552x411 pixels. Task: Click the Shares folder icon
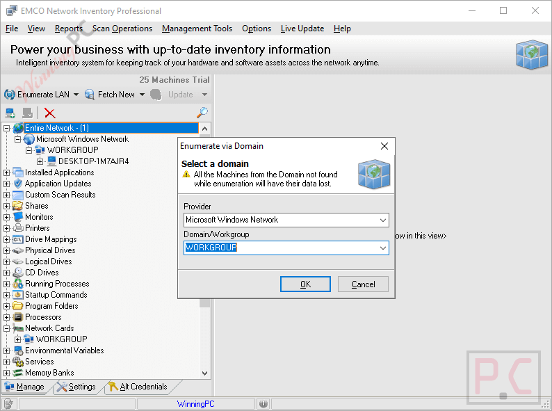click(x=18, y=206)
